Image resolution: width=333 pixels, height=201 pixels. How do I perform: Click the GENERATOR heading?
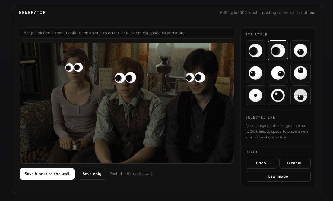pyautogui.click(x=32, y=13)
